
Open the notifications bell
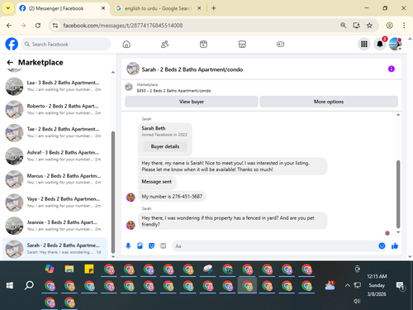click(x=380, y=44)
